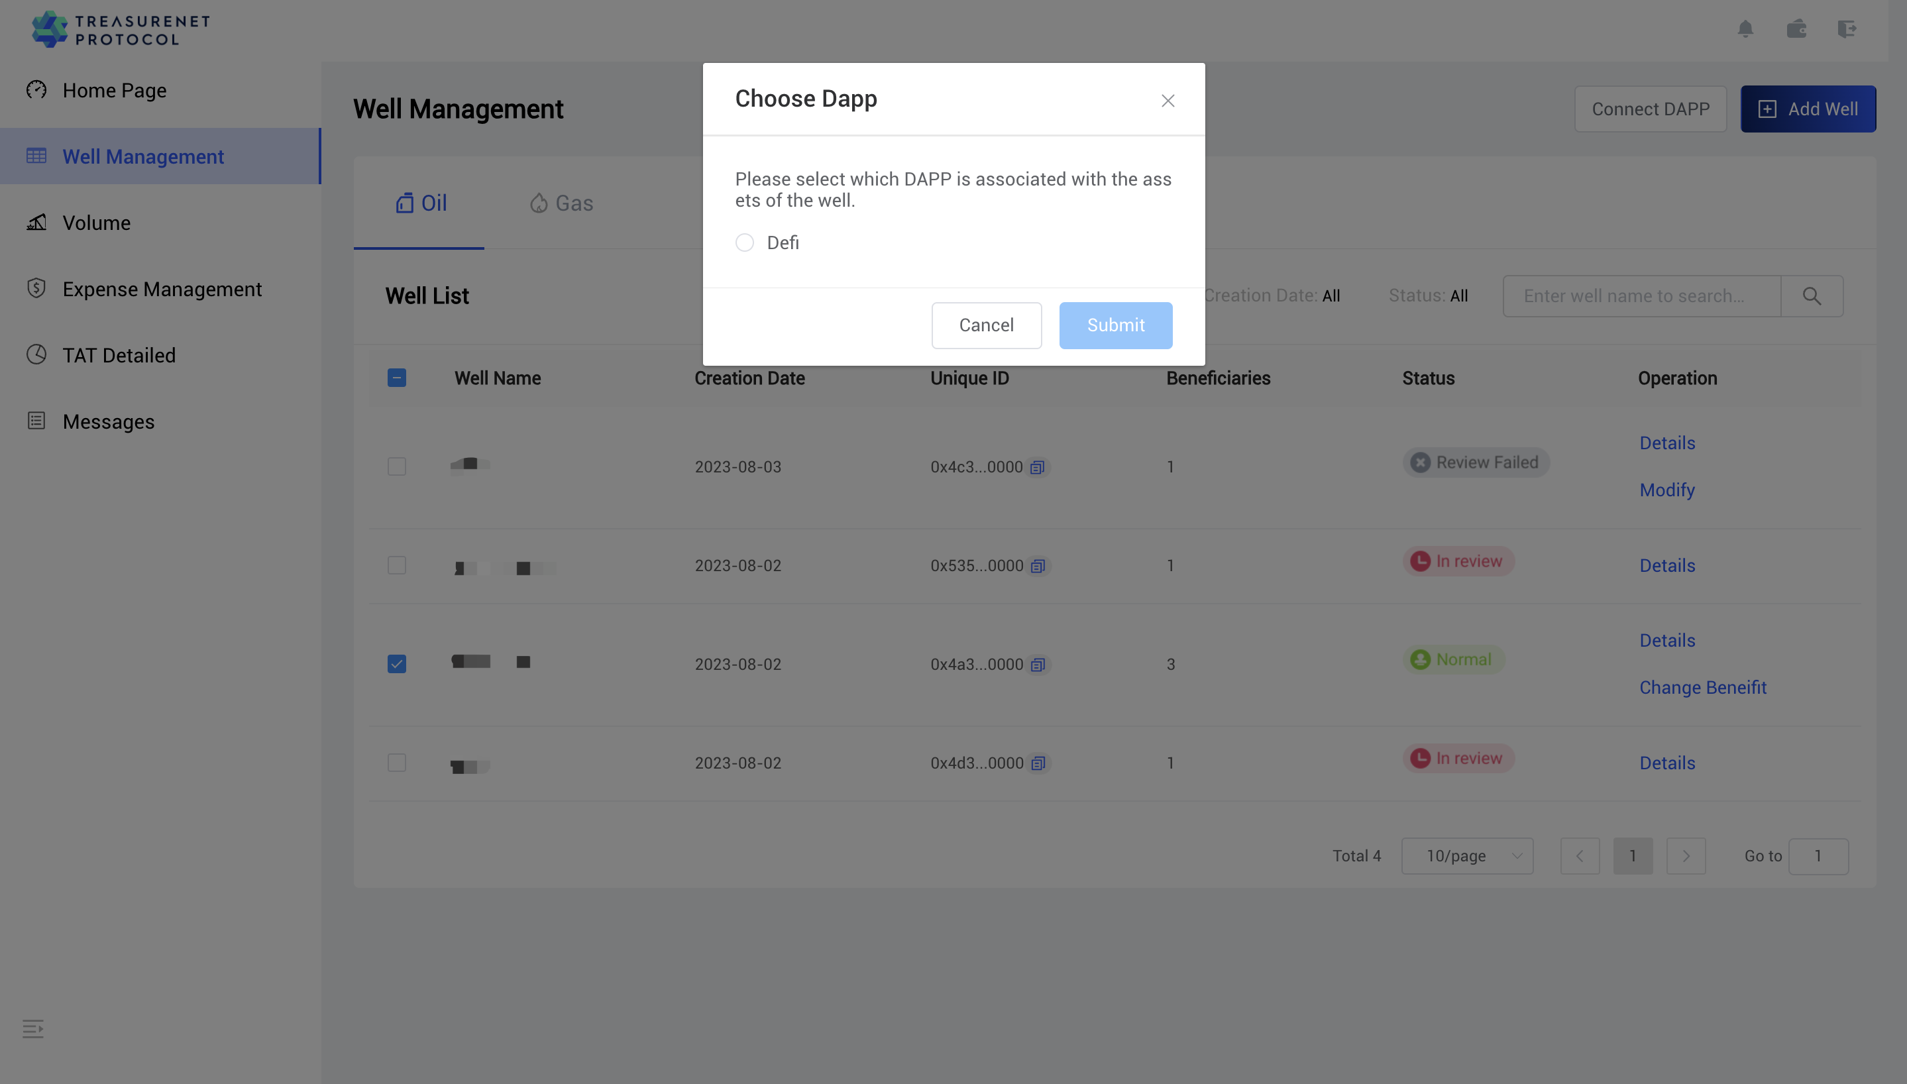Image resolution: width=1907 pixels, height=1084 pixels.
Task: Click Submit in Choose Dapp dialog
Action: 1116,325
